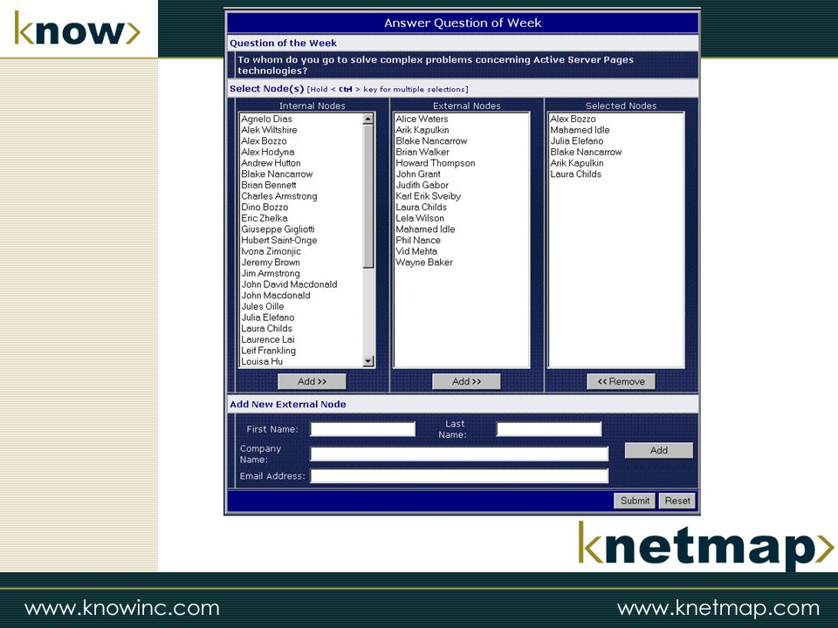Select Blake Nancarrow in External Nodes list

click(x=431, y=141)
